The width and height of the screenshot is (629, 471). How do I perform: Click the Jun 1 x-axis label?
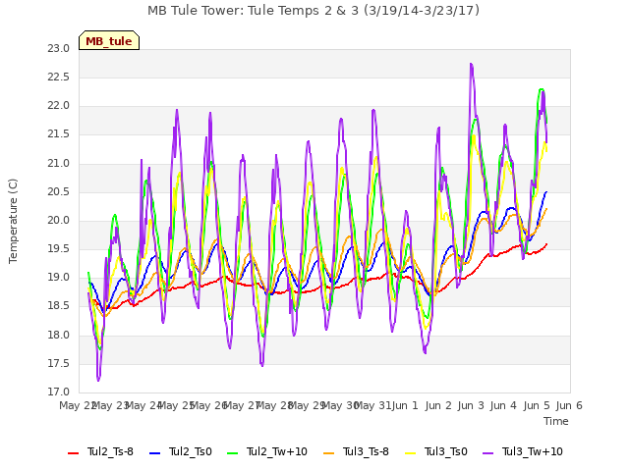[405, 405]
